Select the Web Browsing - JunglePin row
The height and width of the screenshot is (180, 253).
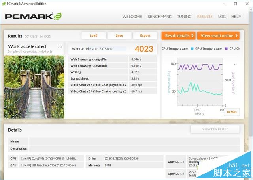pyautogui.click(x=113, y=59)
